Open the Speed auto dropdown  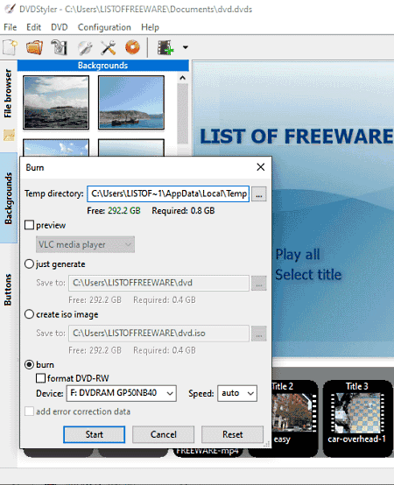click(237, 393)
